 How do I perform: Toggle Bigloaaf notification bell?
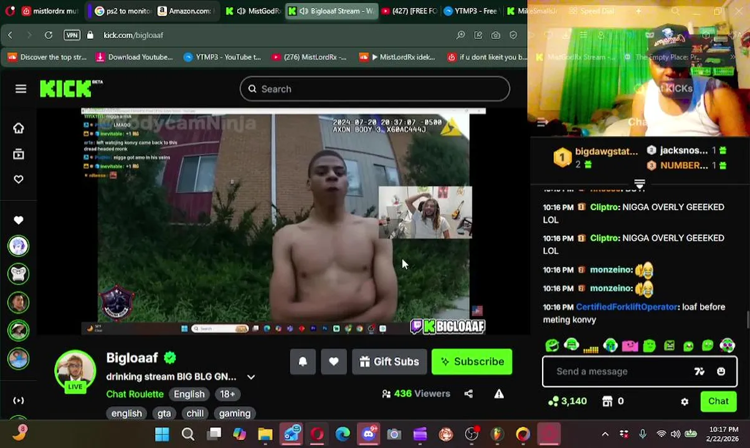click(x=303, y=362)
